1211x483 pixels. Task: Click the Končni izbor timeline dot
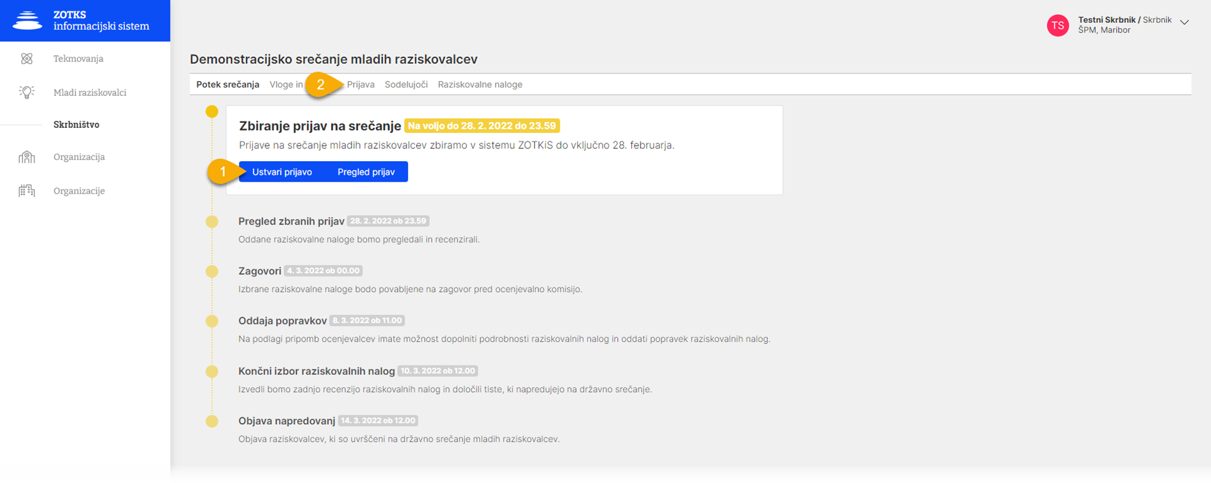[212, 371]
